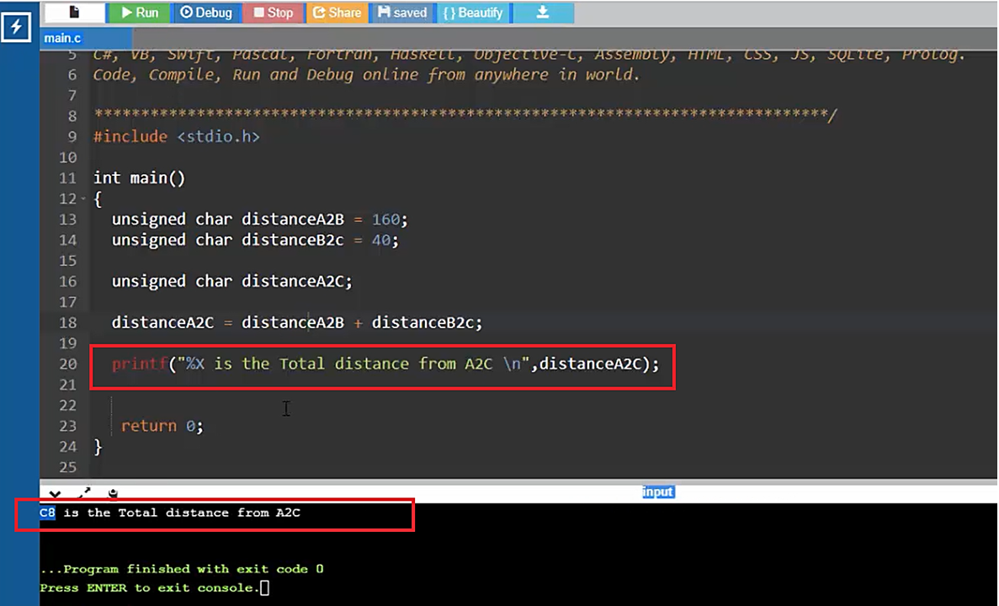This screenshot has width=999, height=606.
Task: Create a new file with the document icon
Action: 72,12
